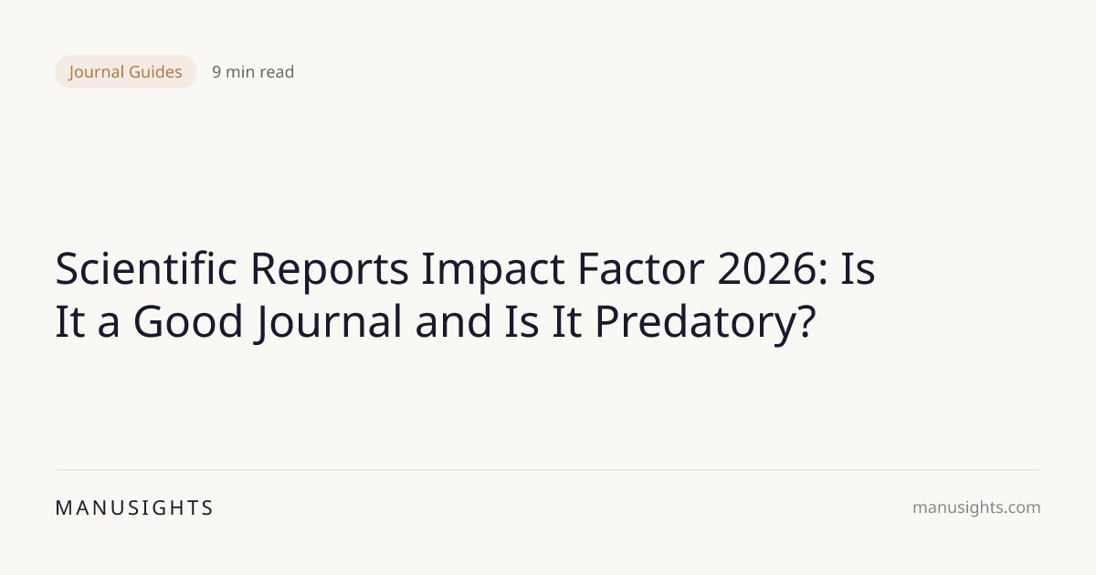Screen dimensions: 1096x575
Task: Click the Journal Guides category tag
Action: coord(125,71)
